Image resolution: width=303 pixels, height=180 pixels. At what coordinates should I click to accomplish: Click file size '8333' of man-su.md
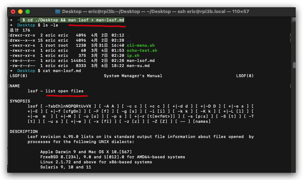(81, 66)
